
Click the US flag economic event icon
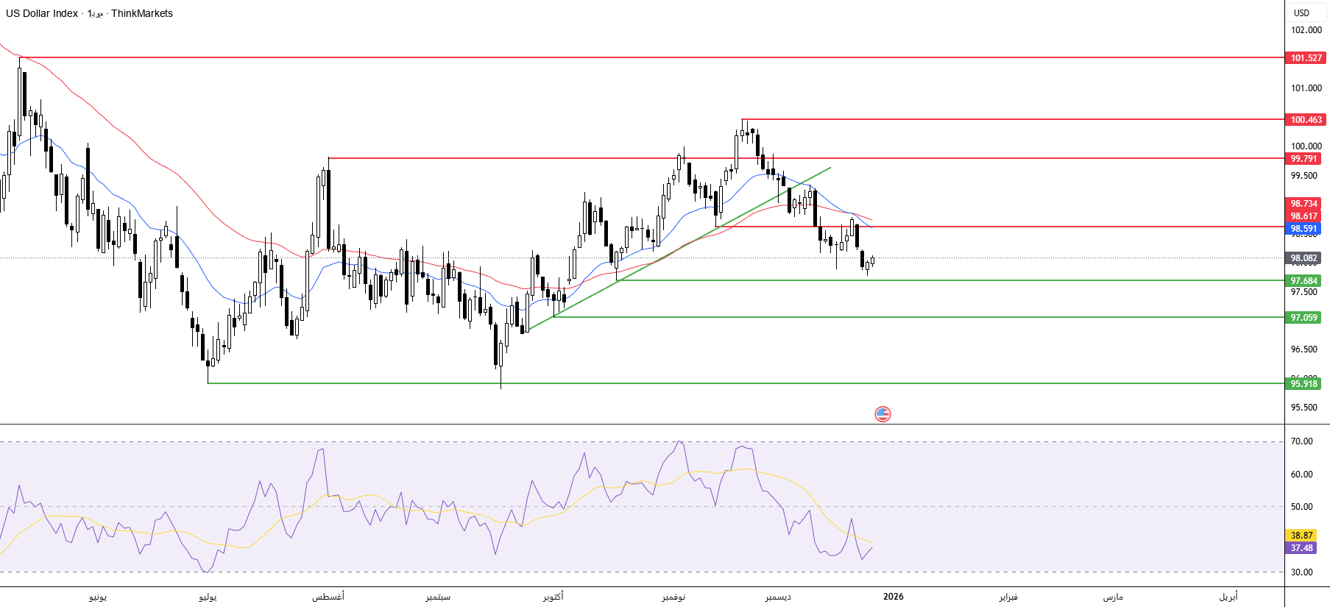(882, 414)
